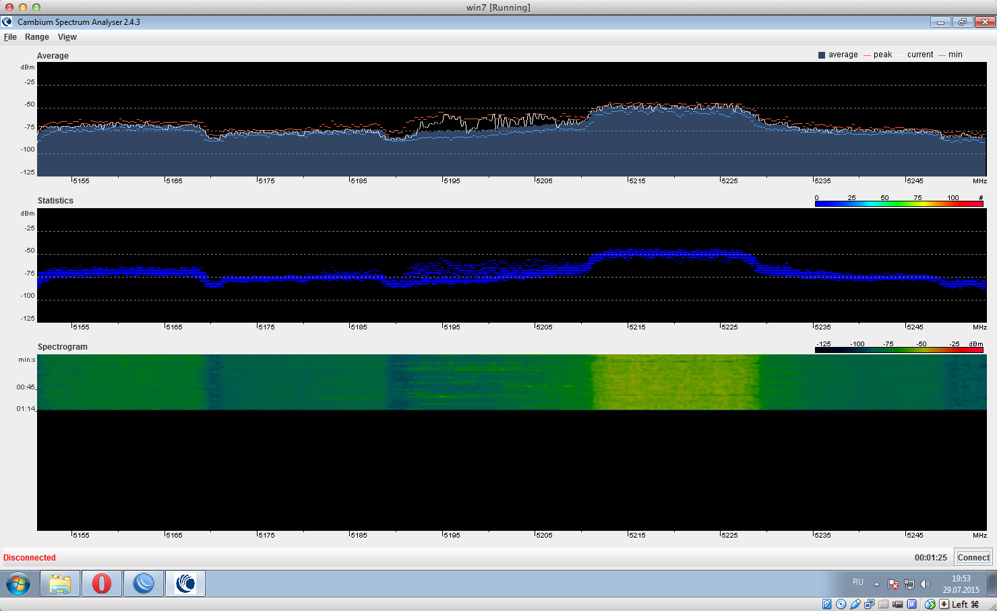
Task: Click the volume speaker tray icon
Action: (x=925, y=584)
